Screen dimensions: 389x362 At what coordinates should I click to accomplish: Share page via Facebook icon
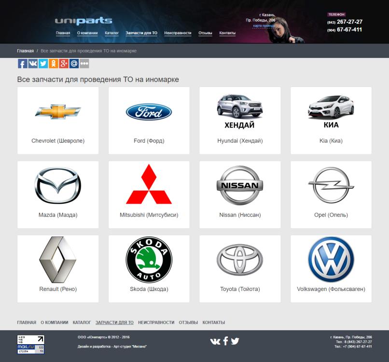coord(22,64)
